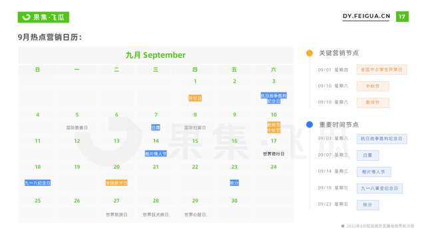Select the 重要时间节点 section heading
This screenshot has height=239, width=426.
(x=339, y=125)
